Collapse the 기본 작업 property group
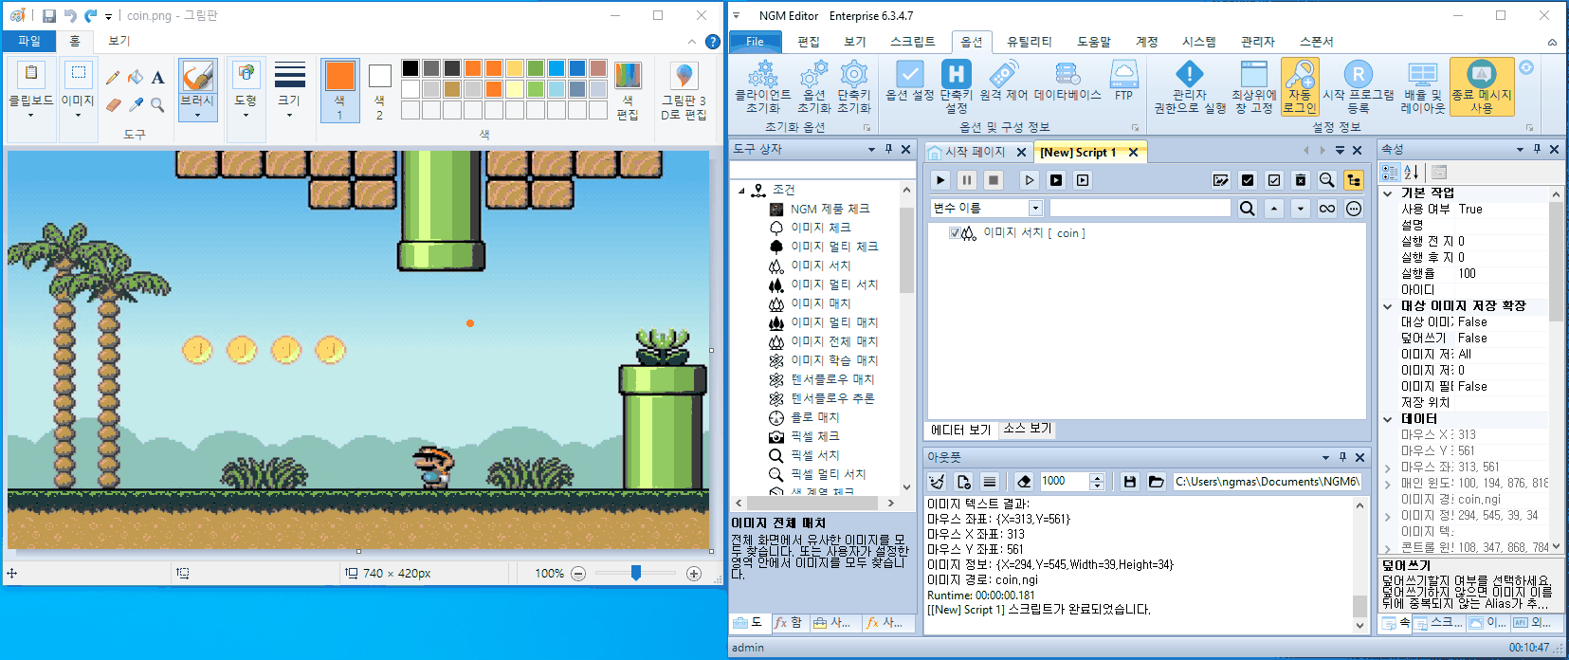The height and width of the screenshot is (660, 1569). (1388, 193)
